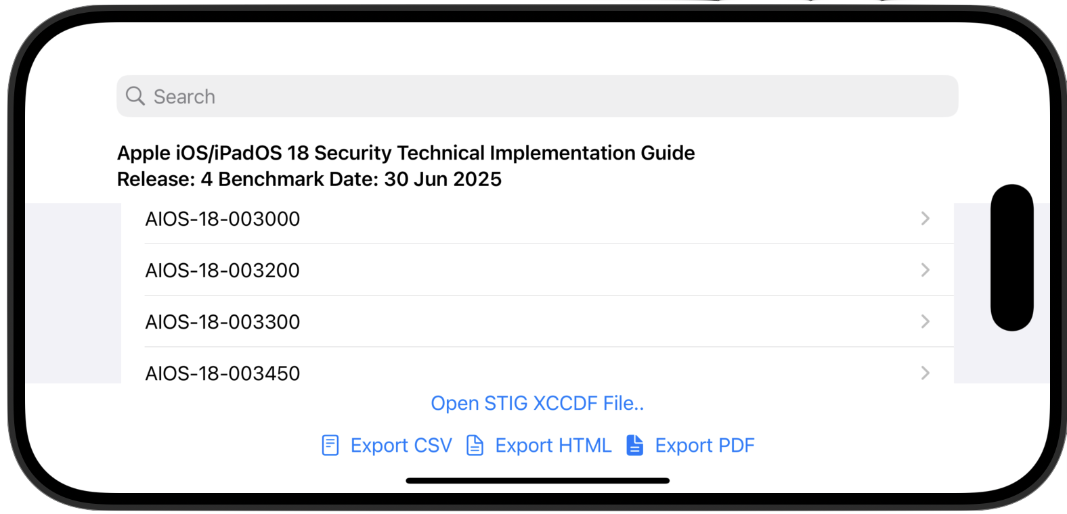Click the Export CSV document icon

[x=330, y=445]
